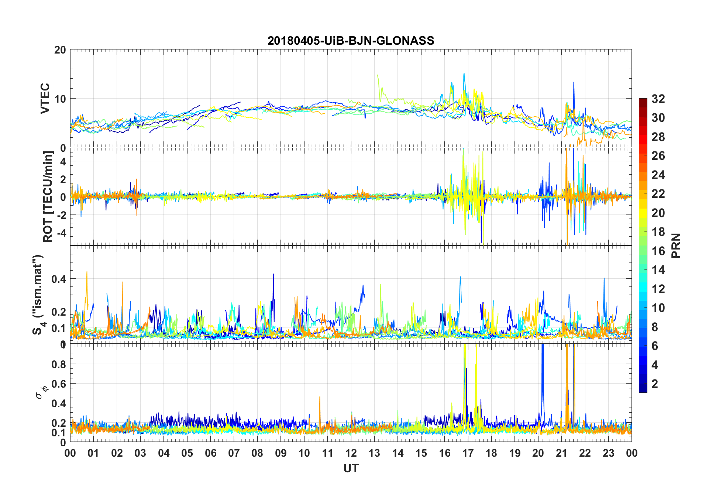Click the UT hour label "11"
The width and height of the screenshot is (702, 491).
click(x=328, y=453)
